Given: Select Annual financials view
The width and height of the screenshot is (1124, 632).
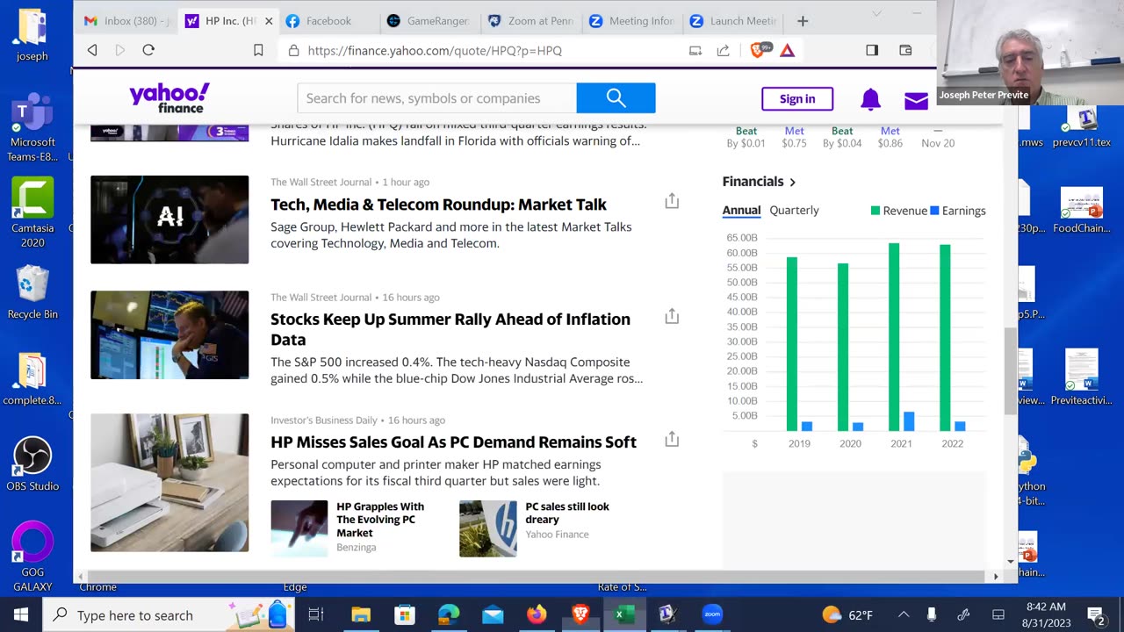Looking at the screenshot, I should point(741,210).
